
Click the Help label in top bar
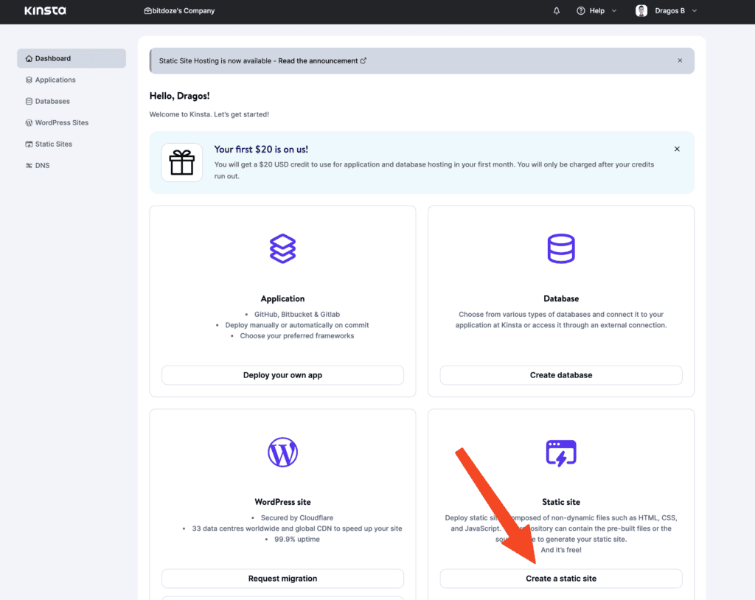coord(597,10)
